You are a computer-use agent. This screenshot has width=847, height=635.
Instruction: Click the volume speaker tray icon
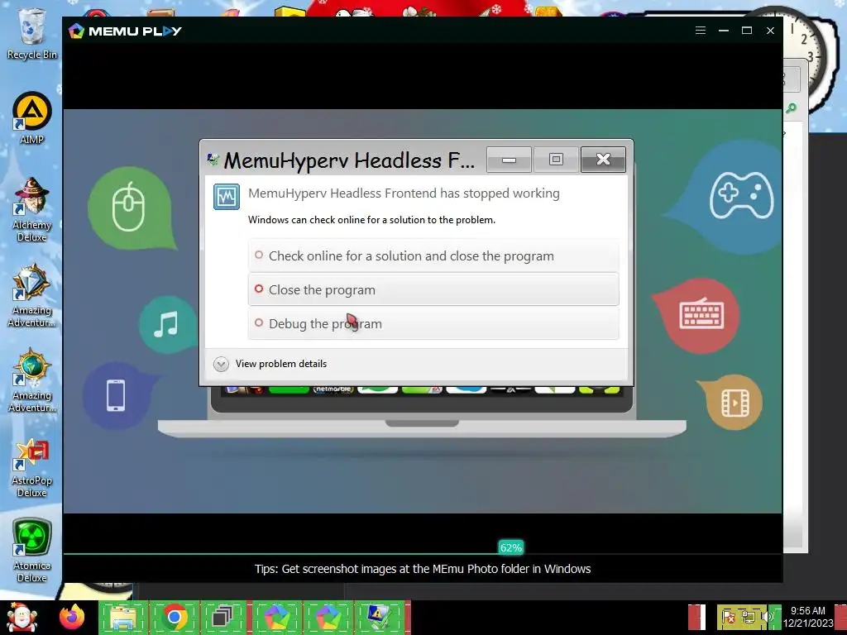[767, 617]
